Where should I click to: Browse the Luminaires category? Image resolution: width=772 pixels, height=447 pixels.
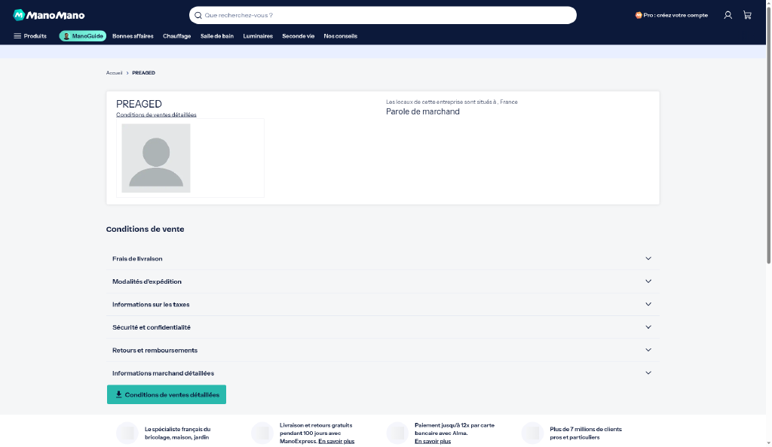click(x=258, y=36)
